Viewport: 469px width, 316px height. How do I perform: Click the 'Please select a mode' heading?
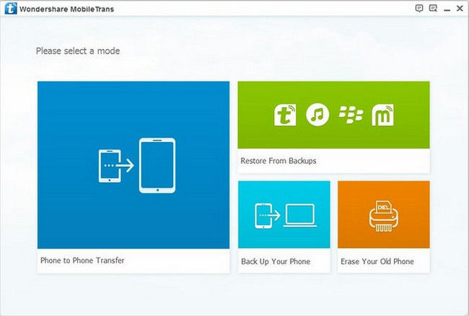coord(78,51)
